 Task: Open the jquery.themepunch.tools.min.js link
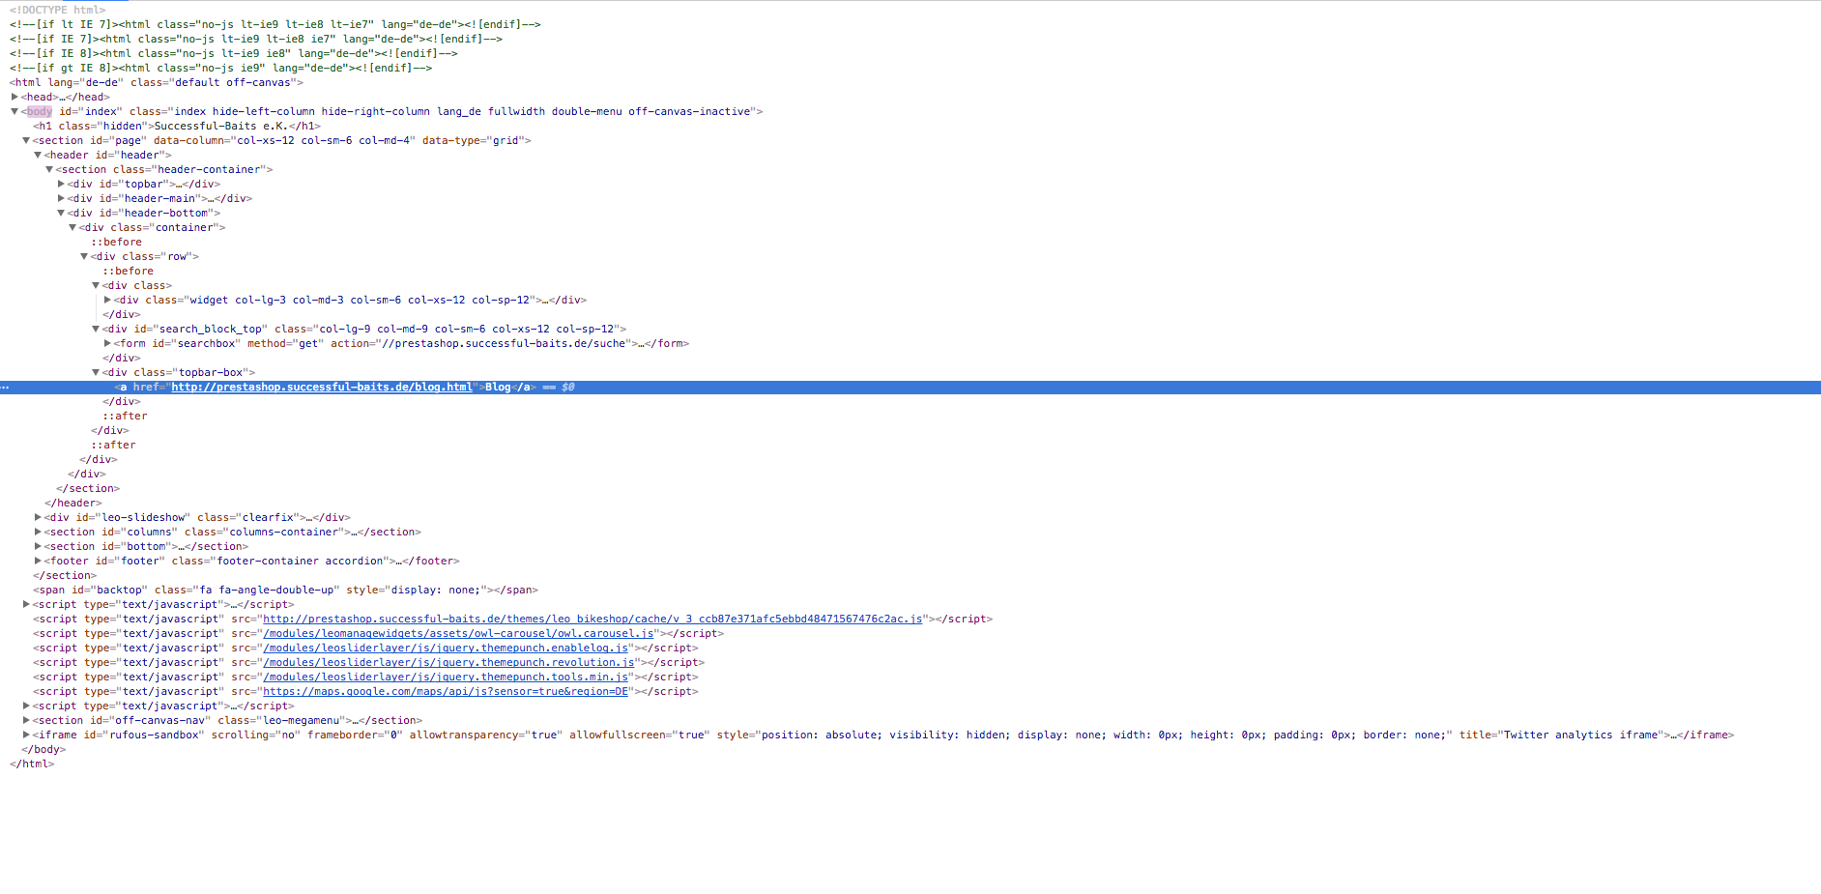point(446,677)
